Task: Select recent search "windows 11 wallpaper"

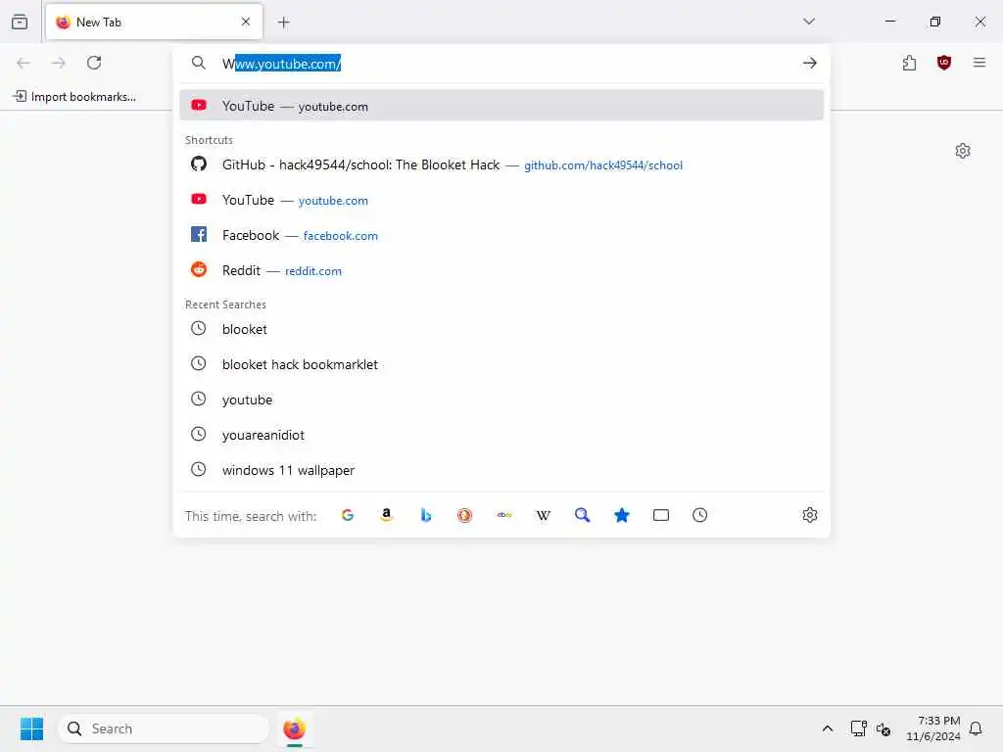Action: [501, 470]
